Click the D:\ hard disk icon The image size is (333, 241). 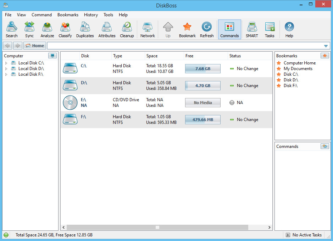tap(70, 85)
